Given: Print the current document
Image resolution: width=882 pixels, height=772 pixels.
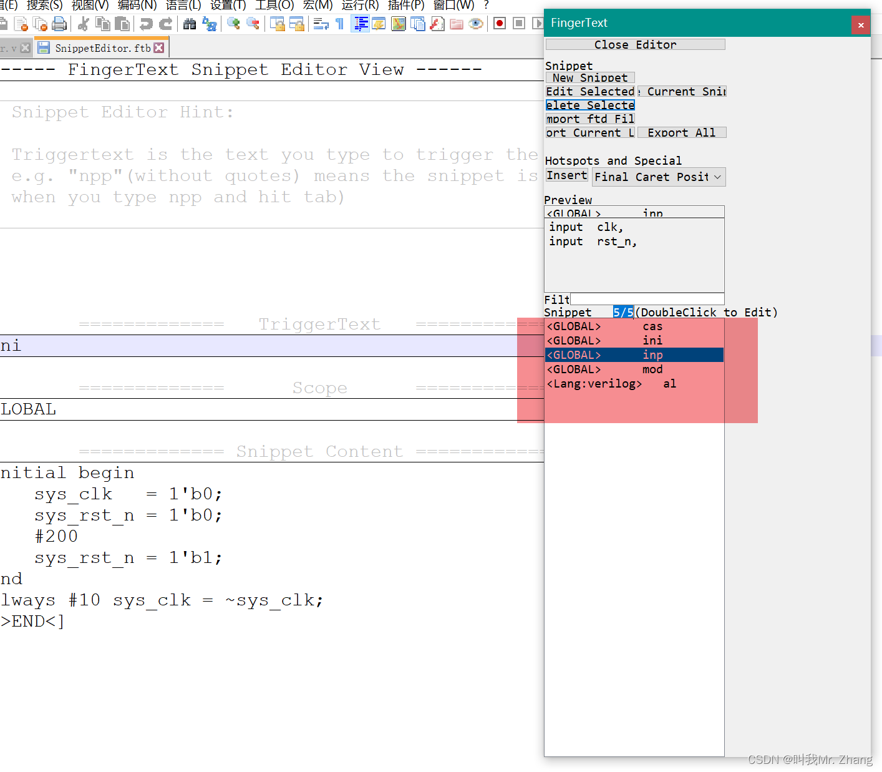Looking at the screenshot, I should click(60, 23).
